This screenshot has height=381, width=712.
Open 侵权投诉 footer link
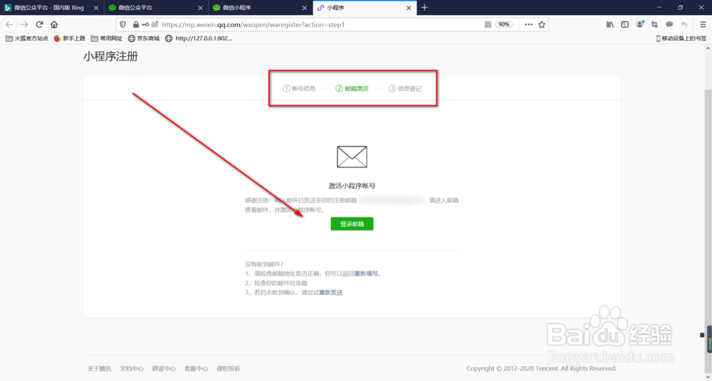229,369
